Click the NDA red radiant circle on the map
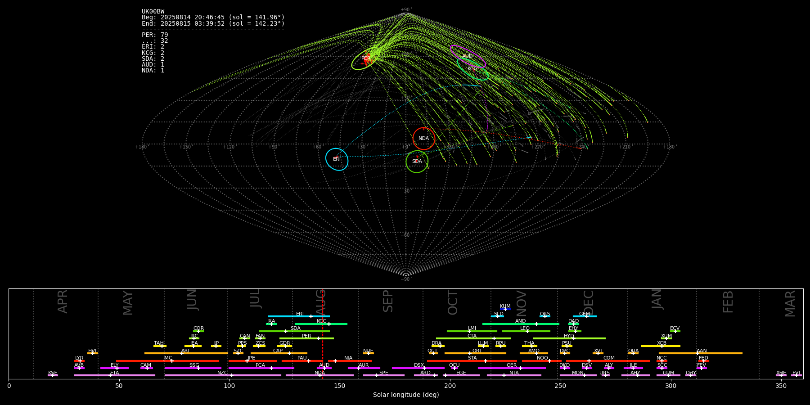 click(x=424, y=139)
